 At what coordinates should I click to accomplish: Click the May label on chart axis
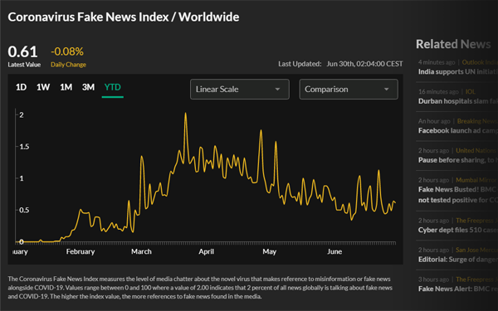pos(269,251)
